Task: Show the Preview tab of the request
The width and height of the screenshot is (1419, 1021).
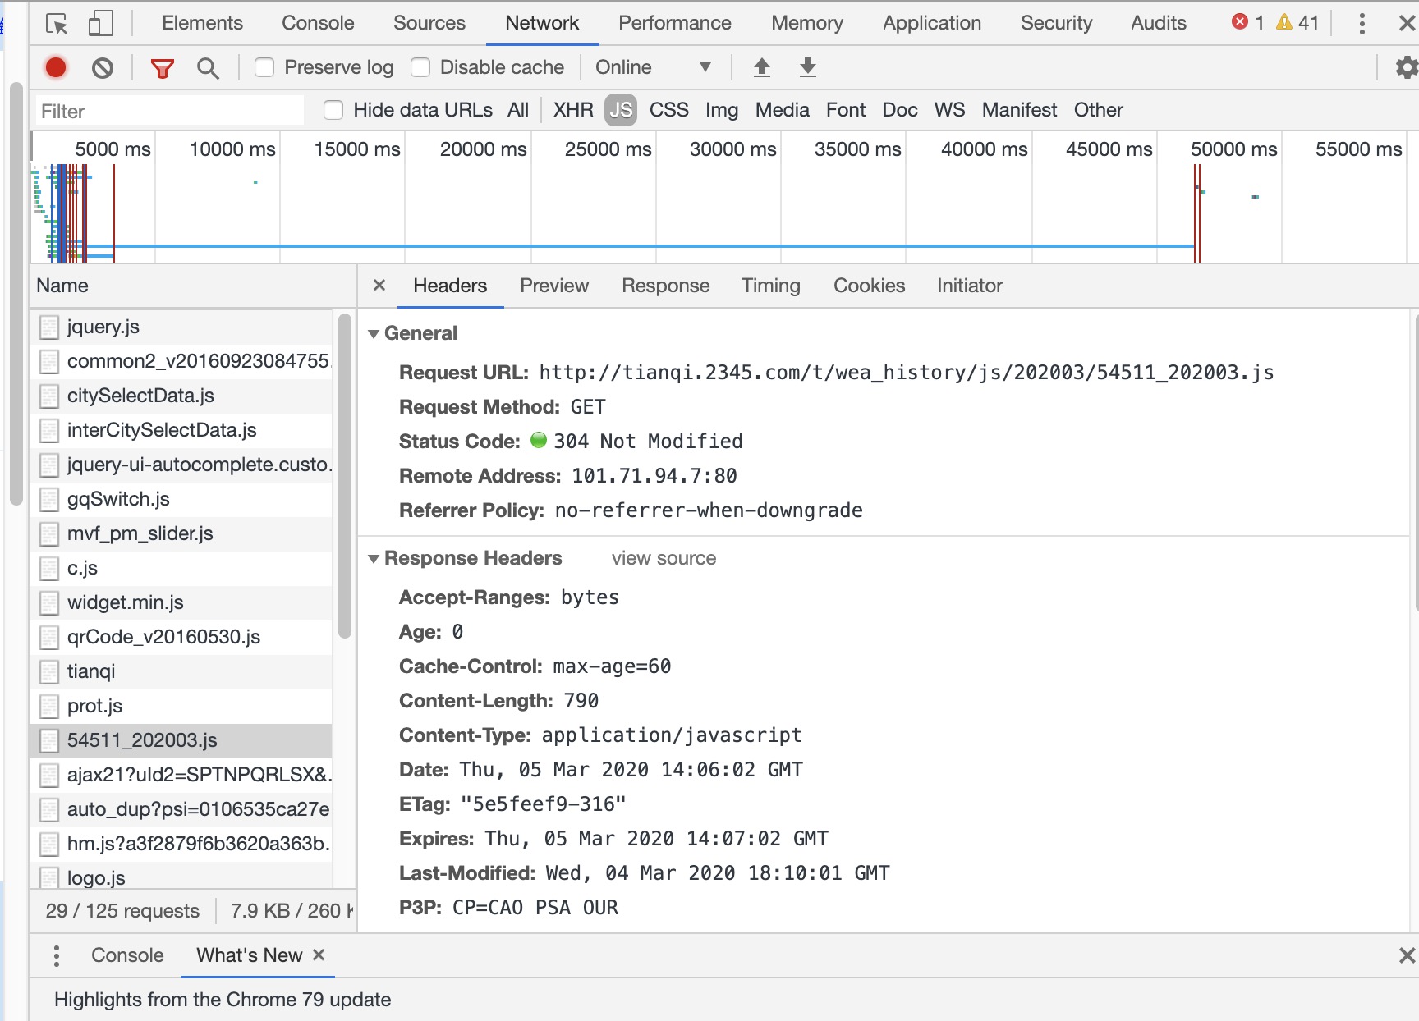Action: [x=554, y=286]
